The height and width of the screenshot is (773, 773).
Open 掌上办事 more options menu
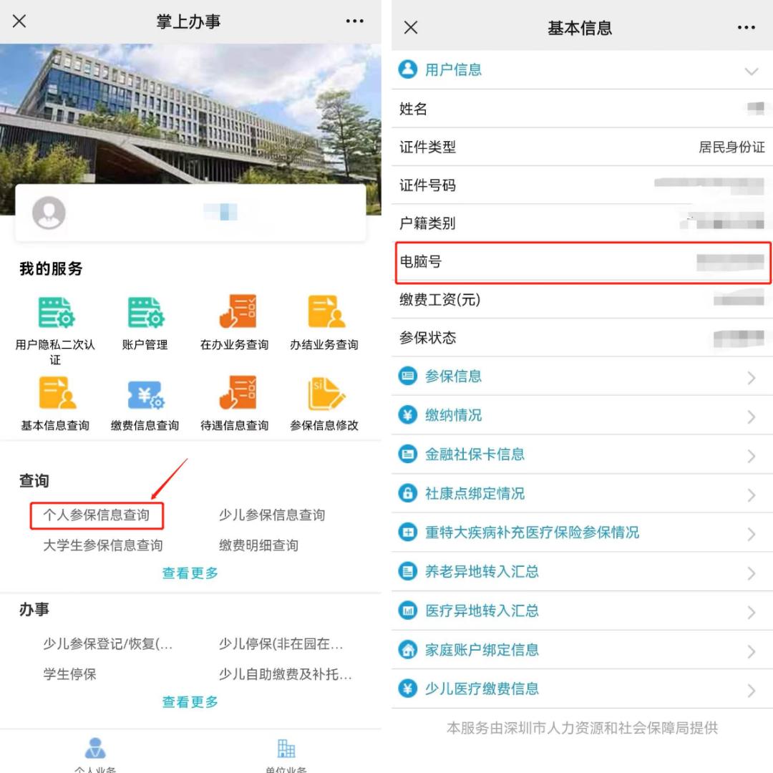(x=354, y=21)
